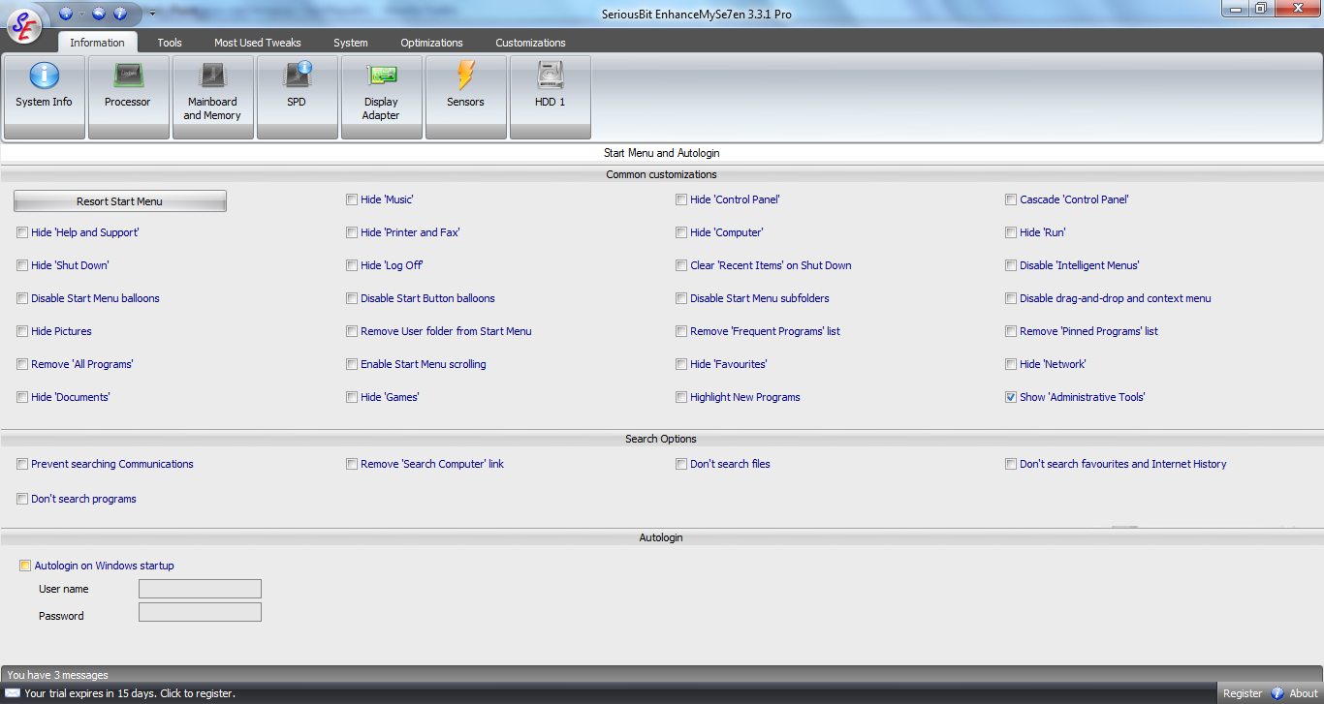Open the Display Adapter information

coord(381,97)
